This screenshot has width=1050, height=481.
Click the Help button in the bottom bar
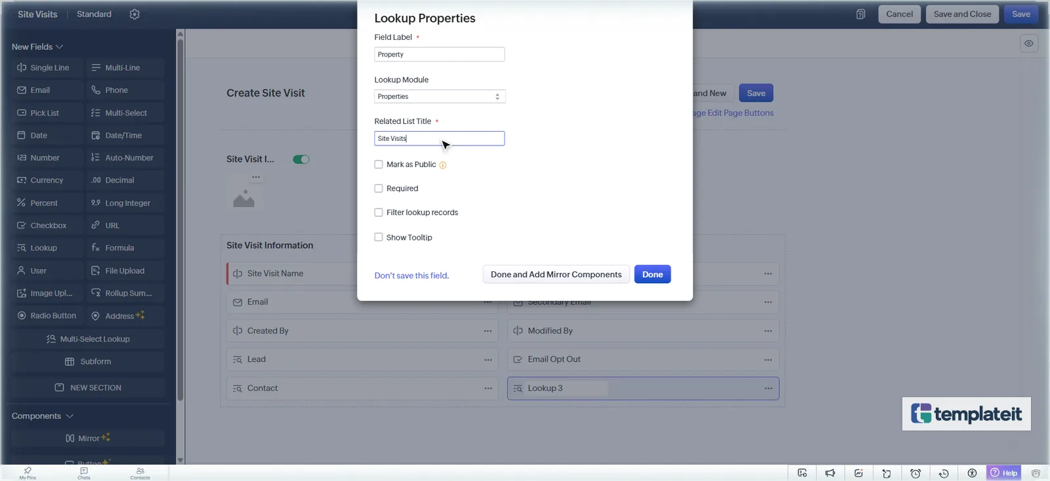(x=1004, y=473)
